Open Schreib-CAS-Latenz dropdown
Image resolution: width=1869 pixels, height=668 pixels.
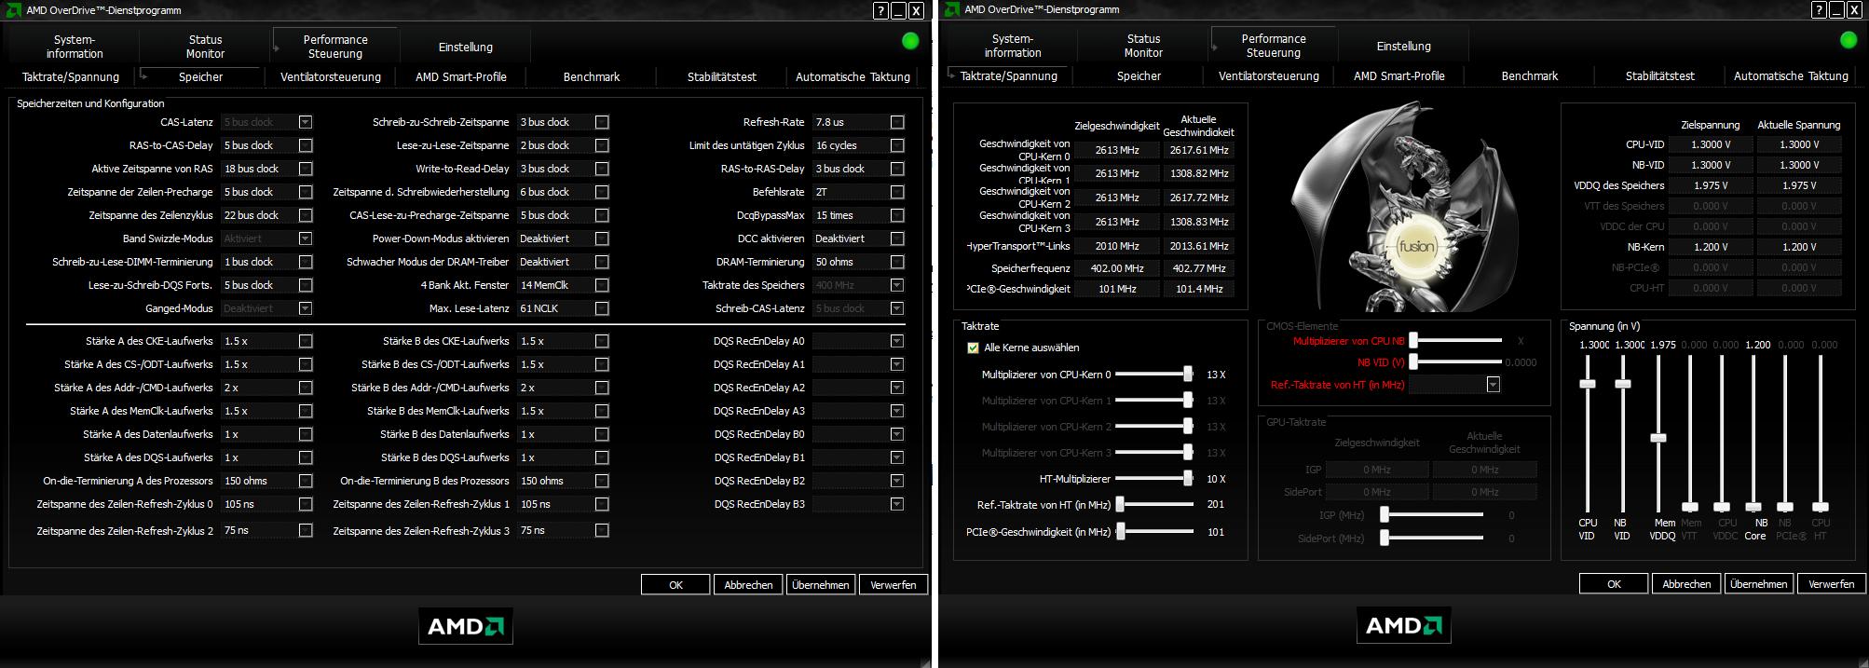pos(897,308)
